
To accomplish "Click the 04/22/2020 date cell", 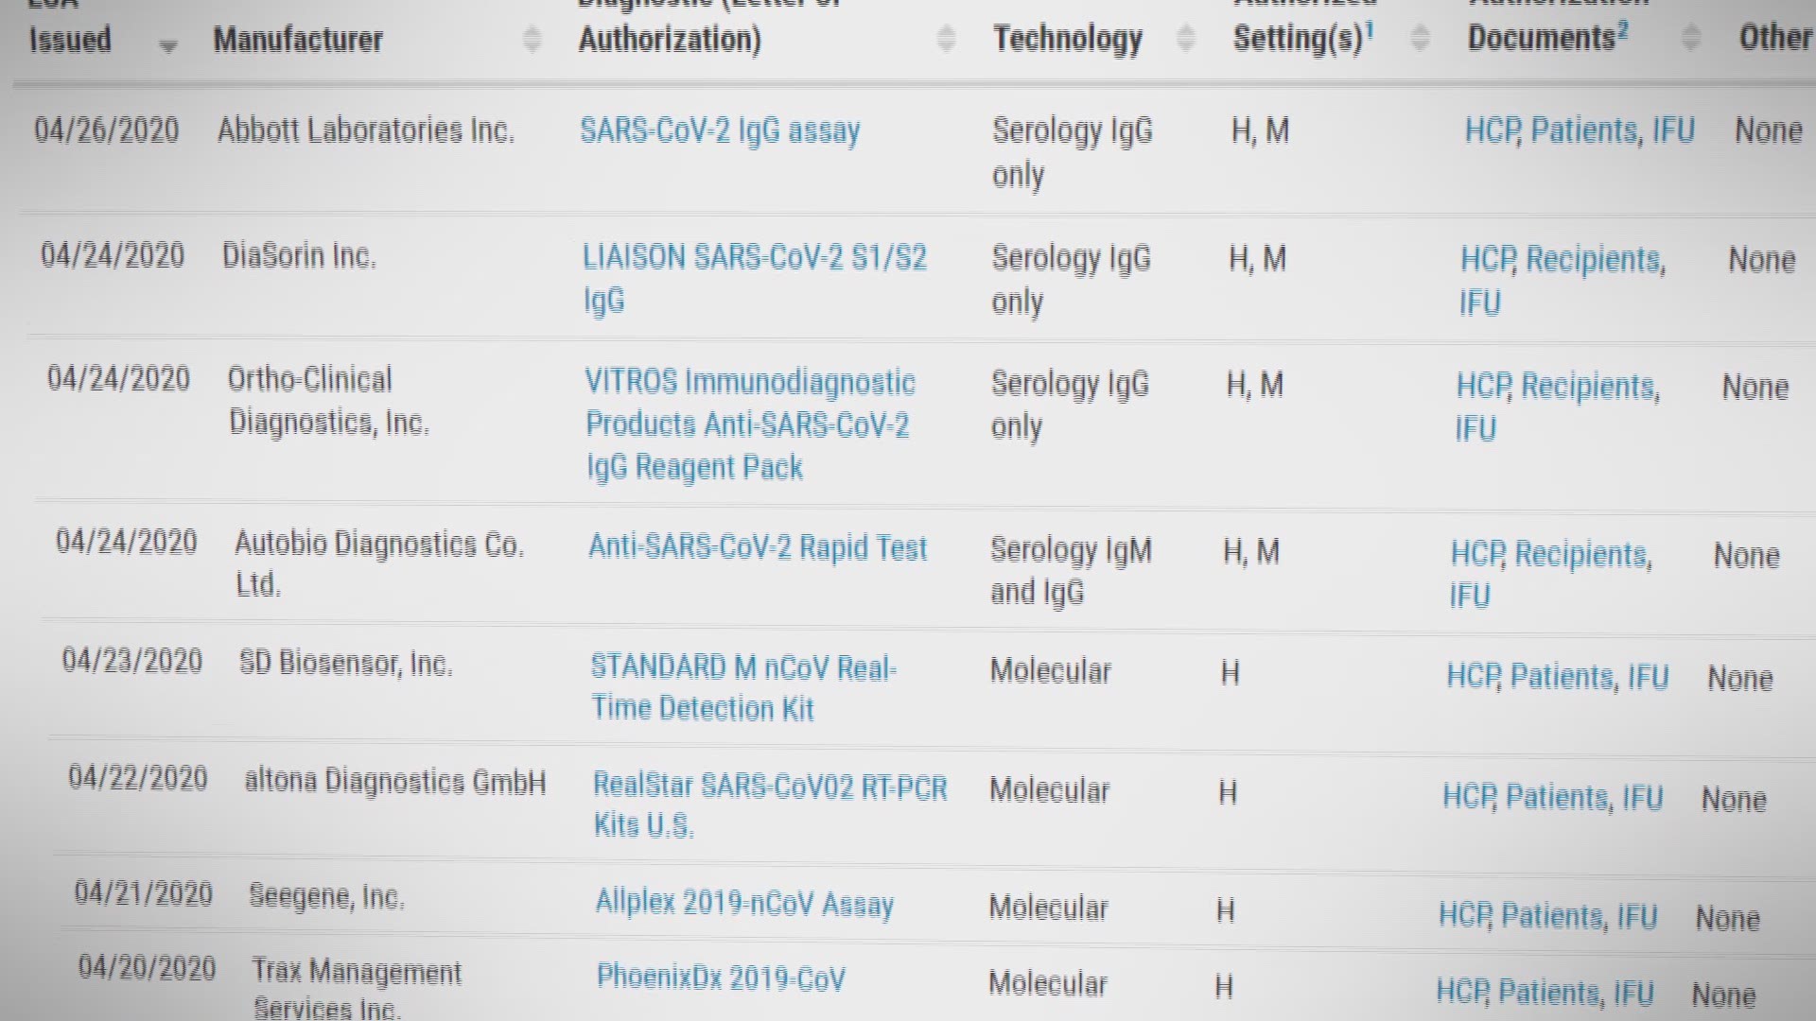I will [x=138, y=779].
